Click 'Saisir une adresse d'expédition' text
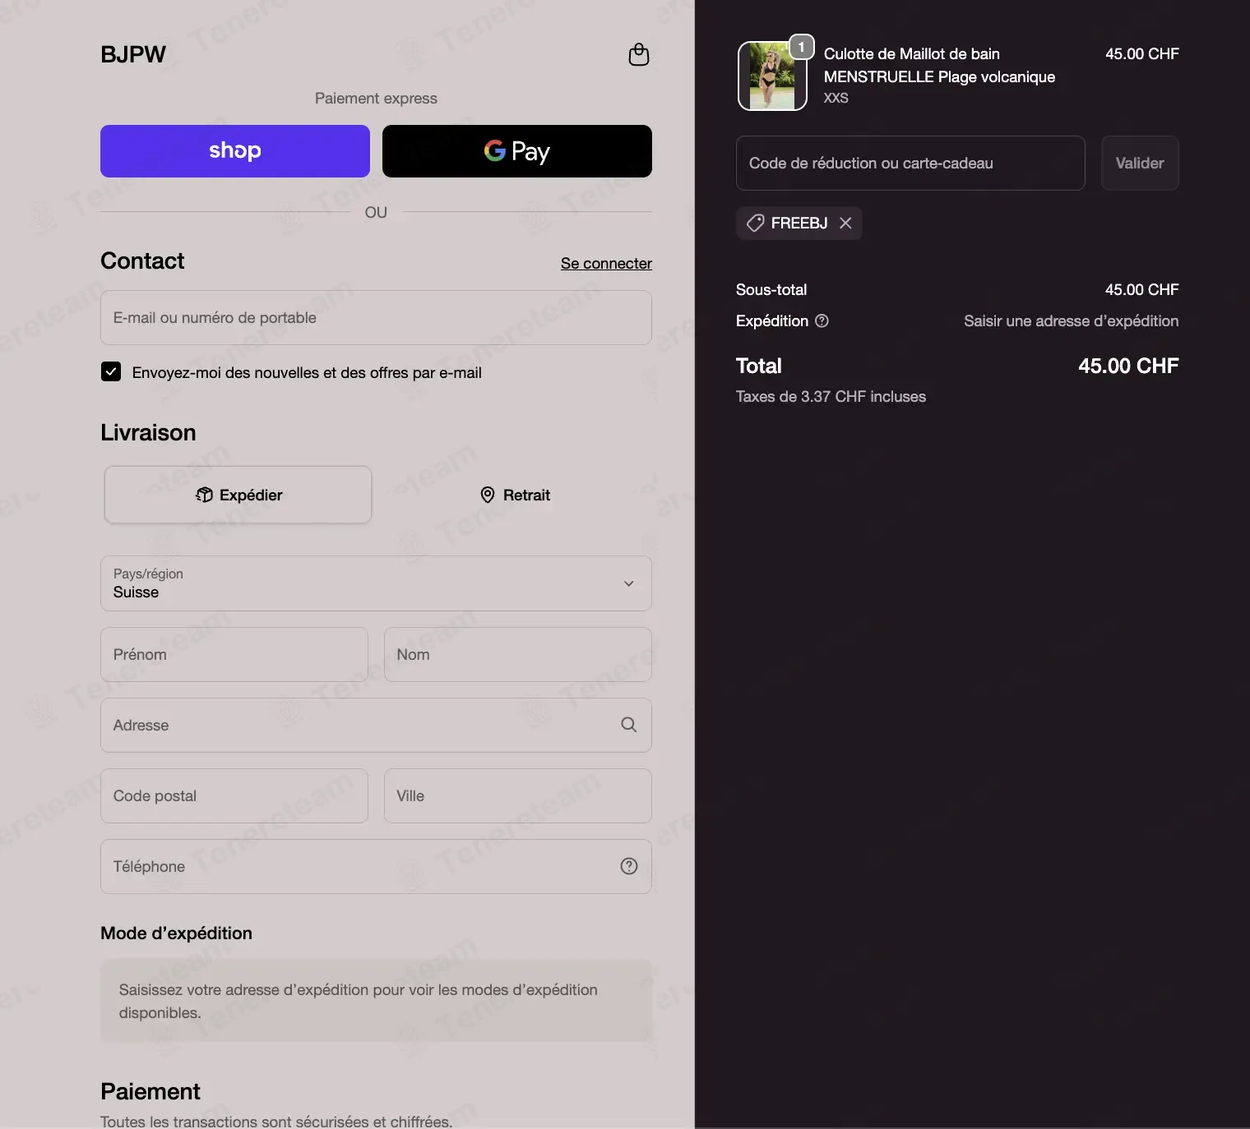Image resolution: width=1250 pixels, height=1129 pixels. click(1071, 321)
